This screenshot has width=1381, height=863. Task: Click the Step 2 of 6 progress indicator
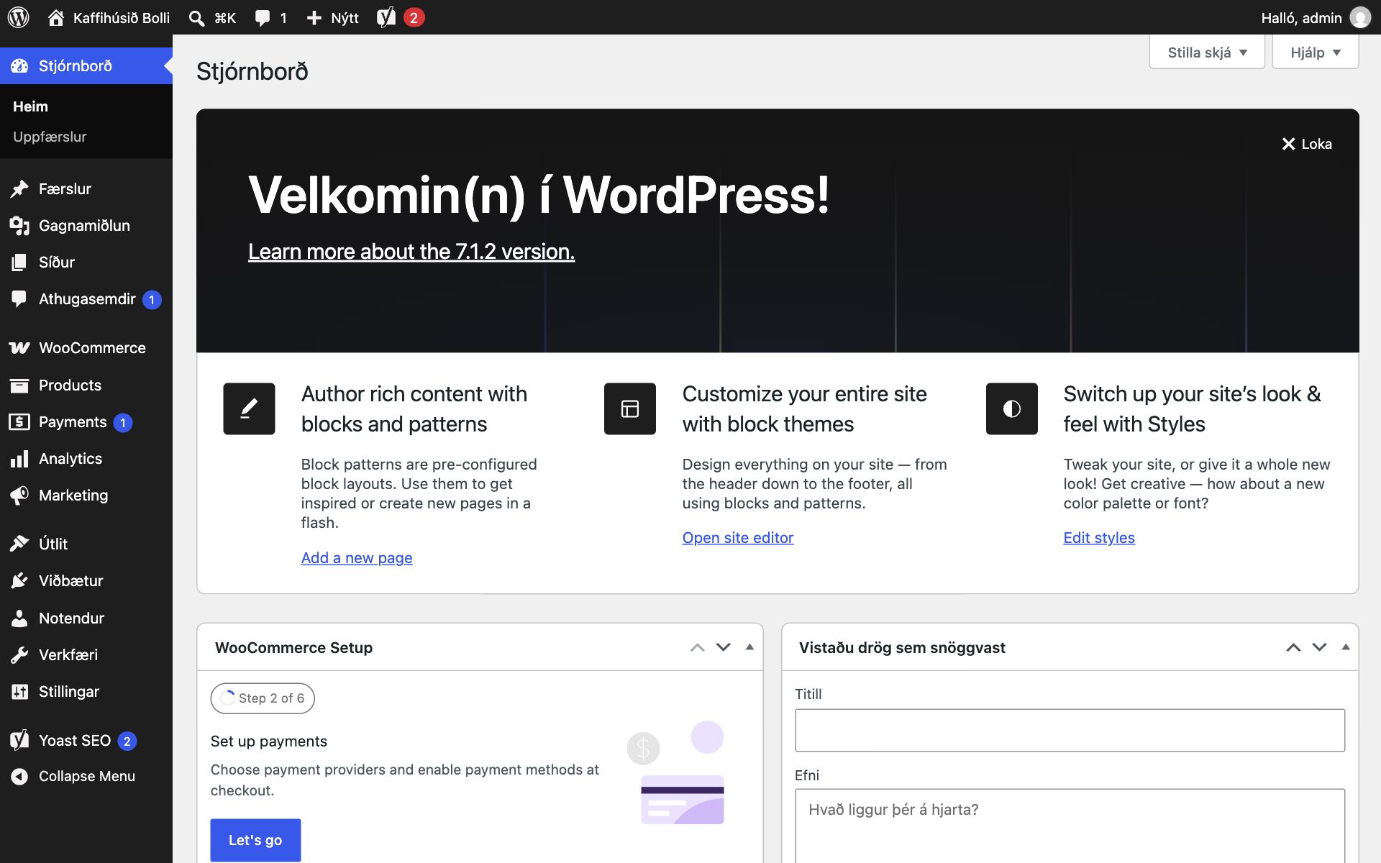click(x=263, y=698)
